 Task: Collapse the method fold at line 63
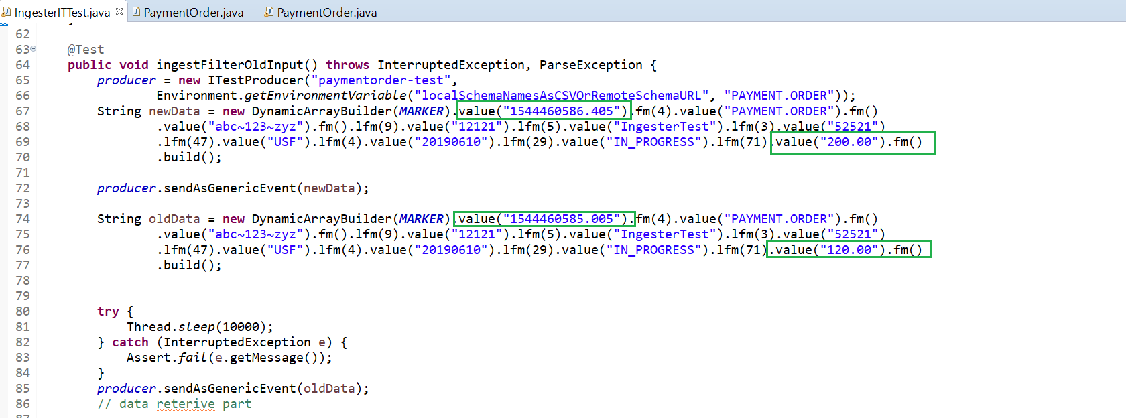click(x=34, y=49)
